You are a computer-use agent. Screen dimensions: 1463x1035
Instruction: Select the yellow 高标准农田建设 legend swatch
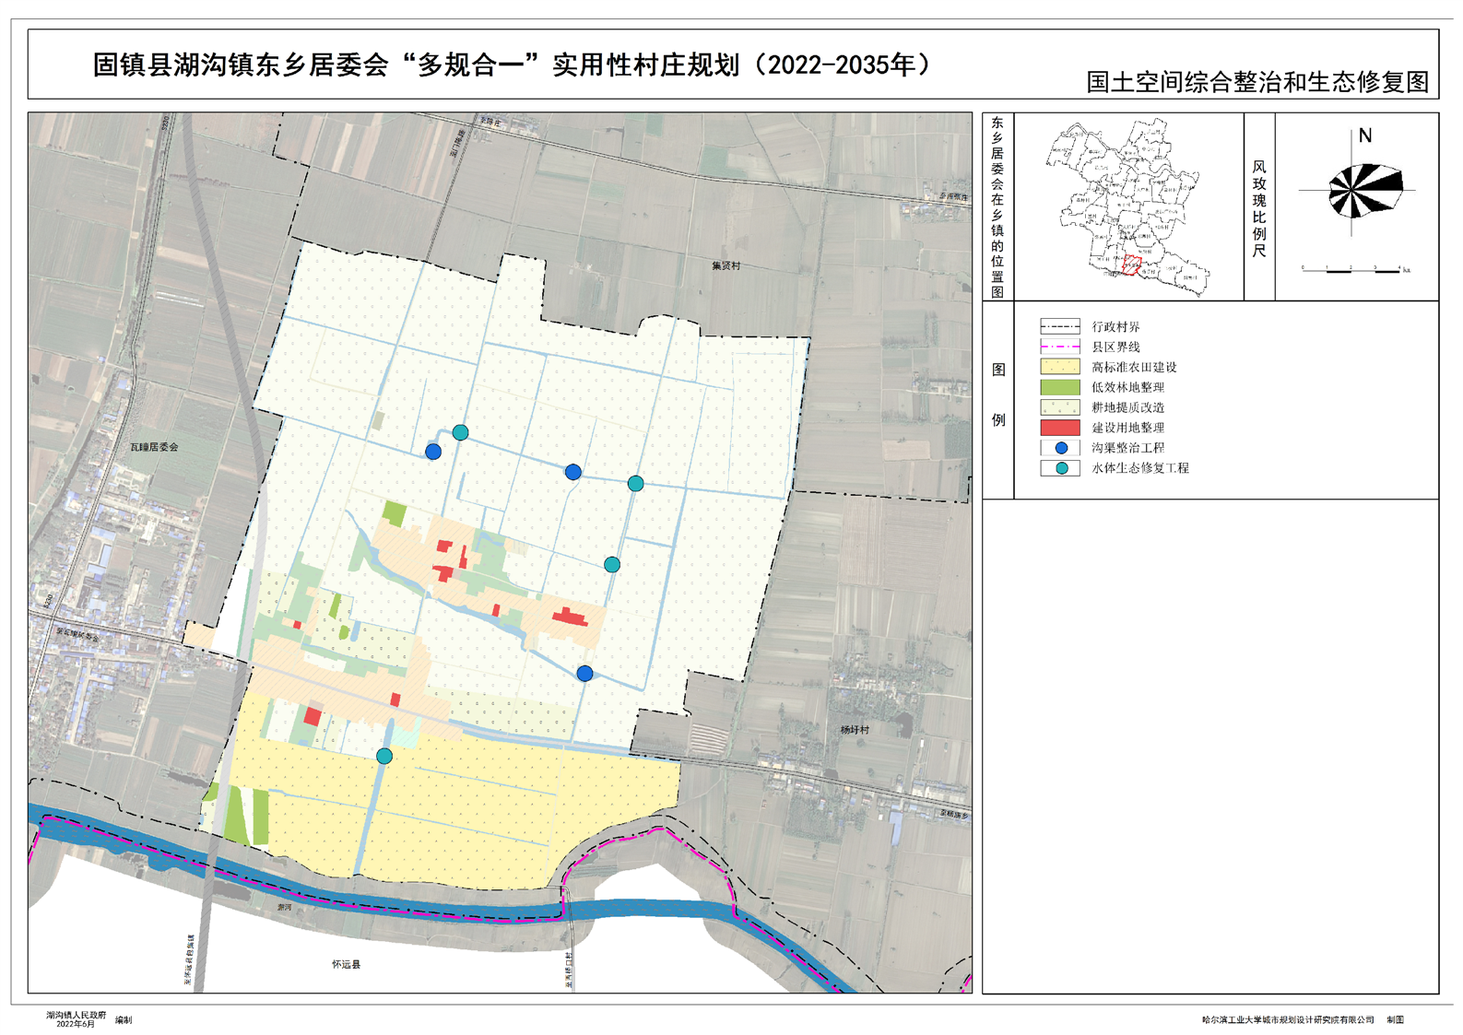(1060, 367)
